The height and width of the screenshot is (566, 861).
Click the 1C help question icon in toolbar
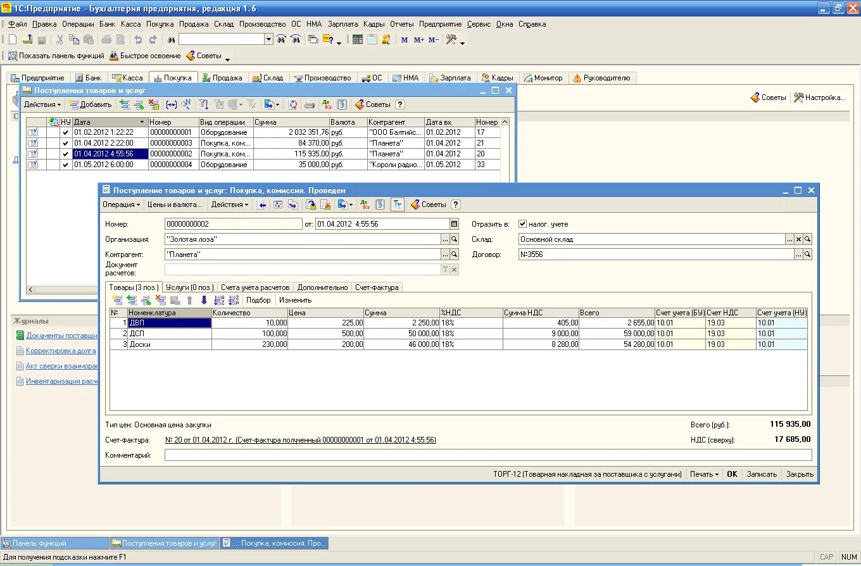(x=328, y=39)
